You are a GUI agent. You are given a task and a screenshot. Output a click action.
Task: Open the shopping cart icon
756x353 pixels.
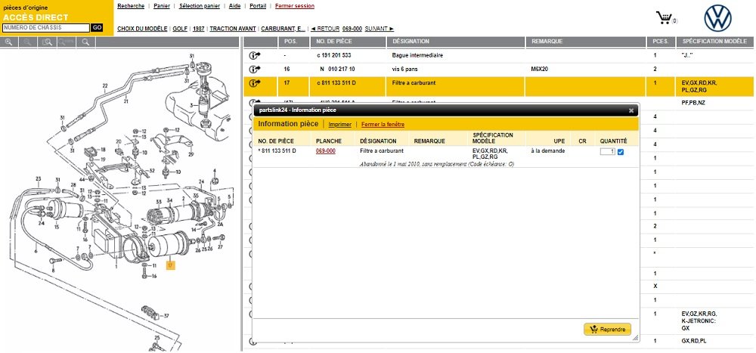point(665,18)
